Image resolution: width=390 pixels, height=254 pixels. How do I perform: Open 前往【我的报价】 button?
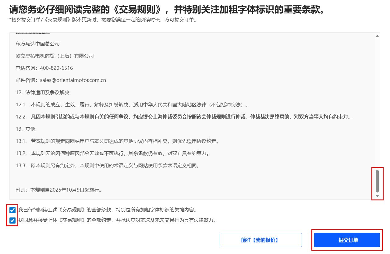[x=261, y=240]
